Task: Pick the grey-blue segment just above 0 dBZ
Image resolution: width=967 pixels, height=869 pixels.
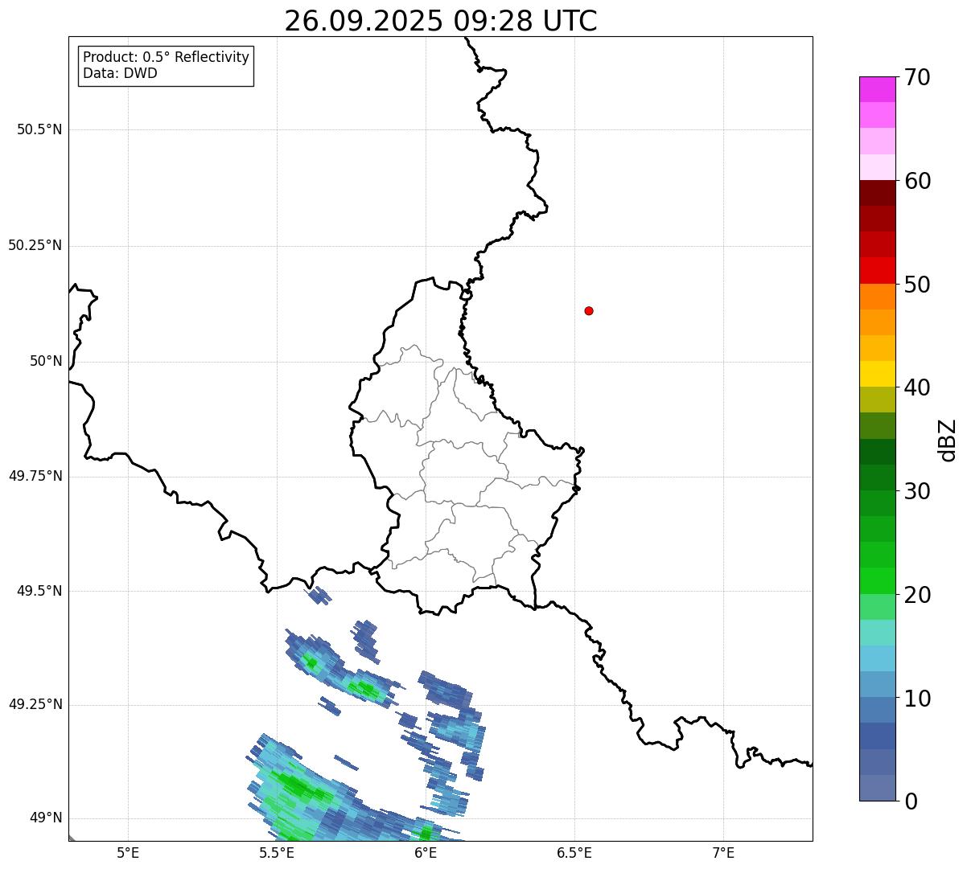Action: (878, 788)
